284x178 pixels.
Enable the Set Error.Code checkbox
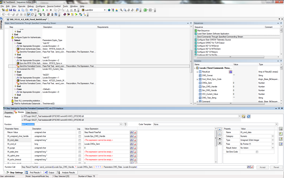(x=257, y=152)
